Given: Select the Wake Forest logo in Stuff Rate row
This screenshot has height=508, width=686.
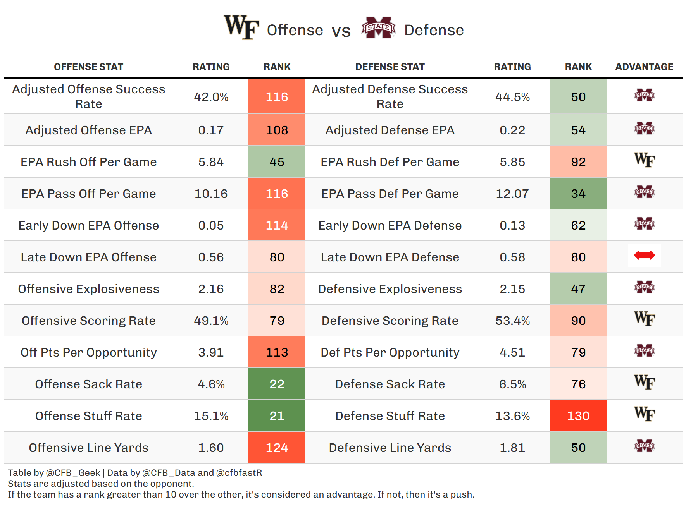Looking at the screenshot, I should coord(644,414).
